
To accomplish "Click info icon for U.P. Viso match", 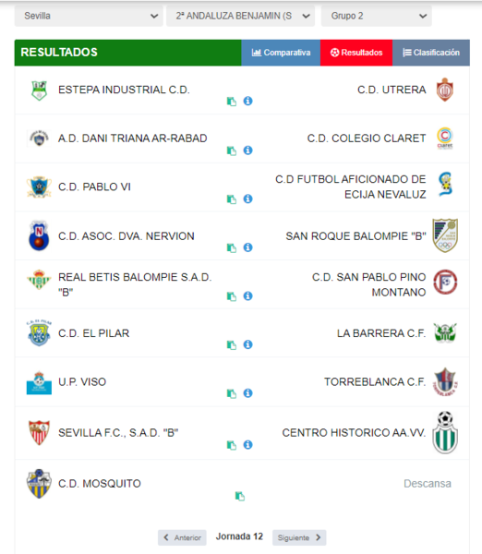I will click(247, 393).
